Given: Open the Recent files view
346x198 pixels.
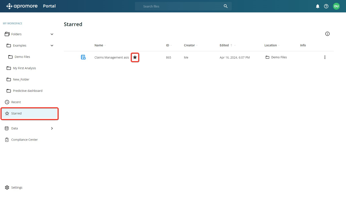Looking at the screenshot, I should pos(16,102).
